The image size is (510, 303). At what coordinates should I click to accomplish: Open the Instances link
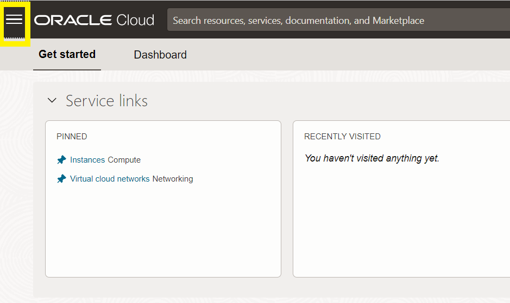pos(87,160)
